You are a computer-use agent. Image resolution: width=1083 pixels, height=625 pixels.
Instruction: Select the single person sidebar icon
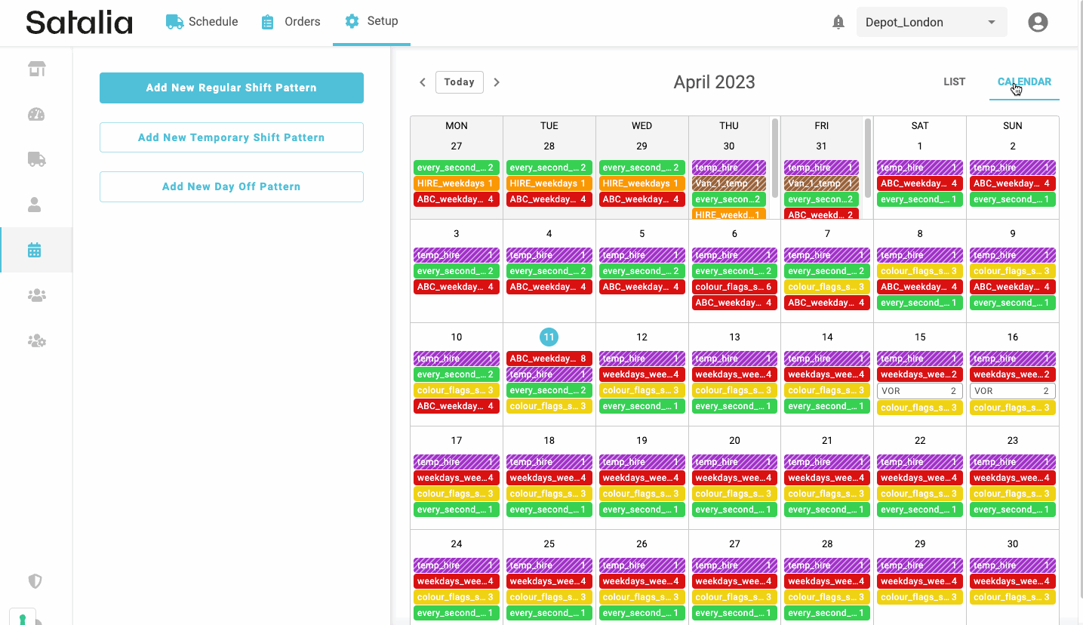[x=35, y=205]
